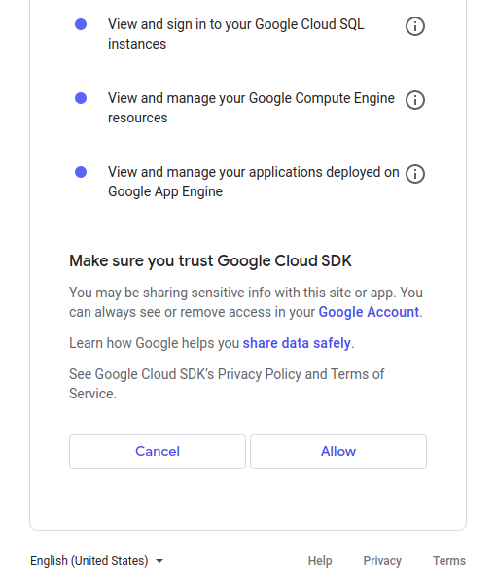Click the Cloud SQL permission bullet
496x587 pixels.
click(81, 24)
